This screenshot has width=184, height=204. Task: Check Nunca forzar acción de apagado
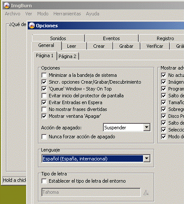[44, 137]
